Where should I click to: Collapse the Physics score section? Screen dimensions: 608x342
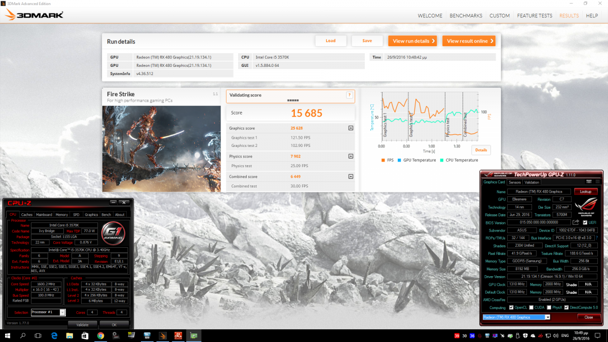pos(351,157)
